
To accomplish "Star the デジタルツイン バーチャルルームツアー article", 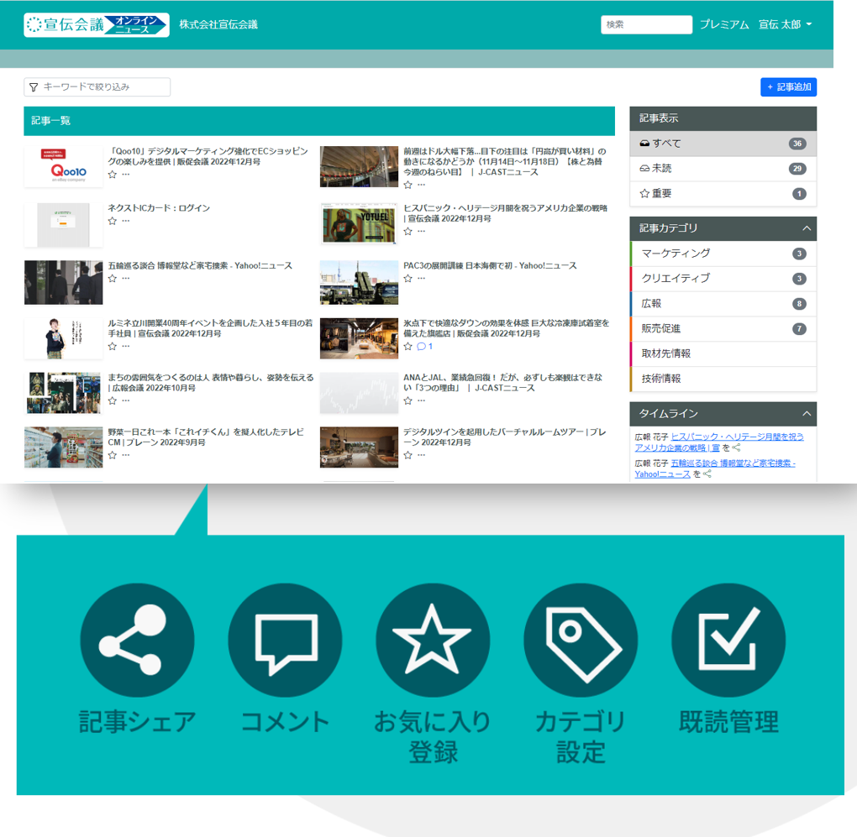I will [407, 455].
